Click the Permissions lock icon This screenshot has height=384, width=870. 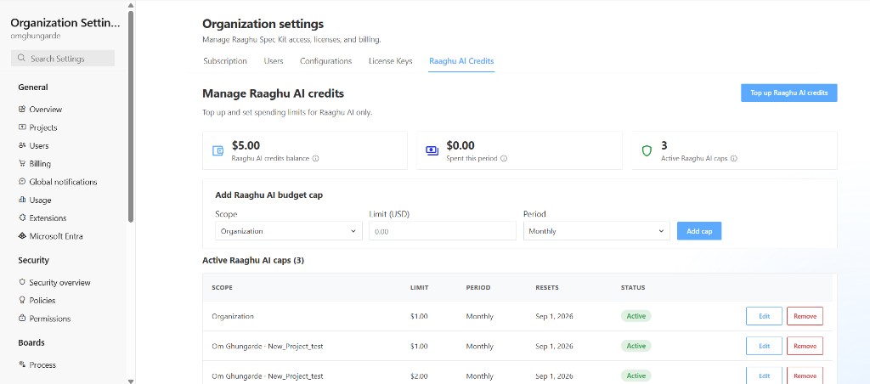(x=22, y=319)
